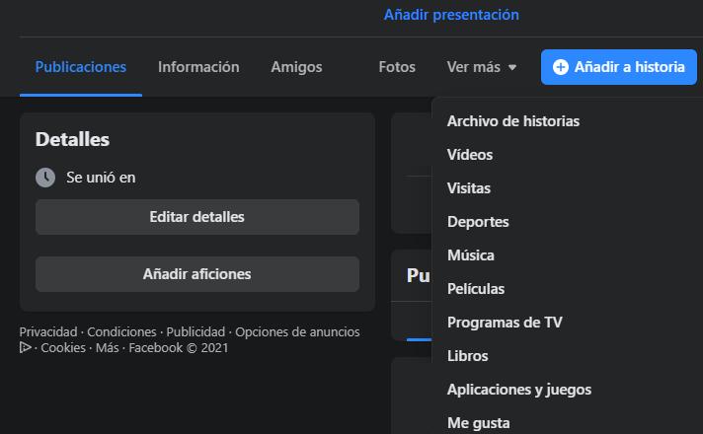
Task: Visit the Opciones de anuncios link
Action: (297, 332)
